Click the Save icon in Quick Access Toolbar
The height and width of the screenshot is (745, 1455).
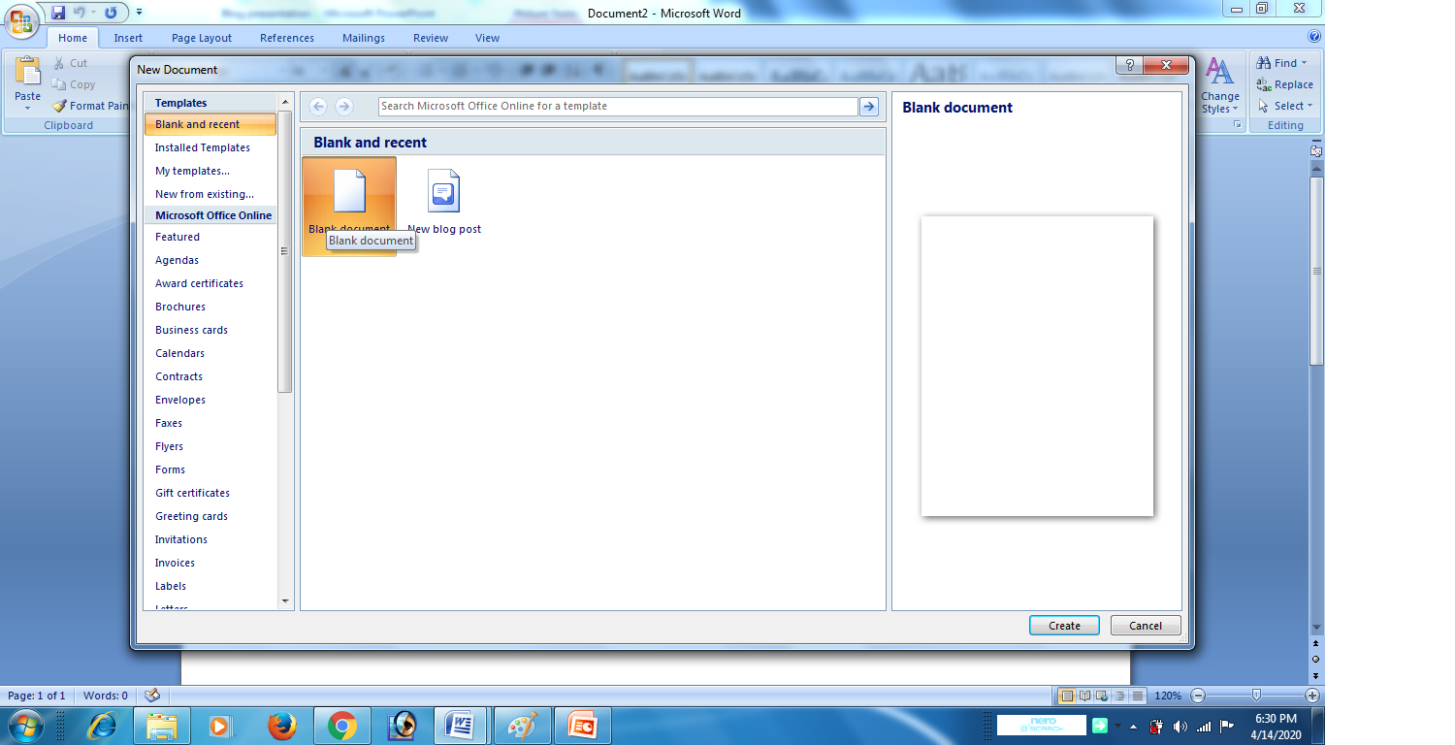click(x=58, y=13)
